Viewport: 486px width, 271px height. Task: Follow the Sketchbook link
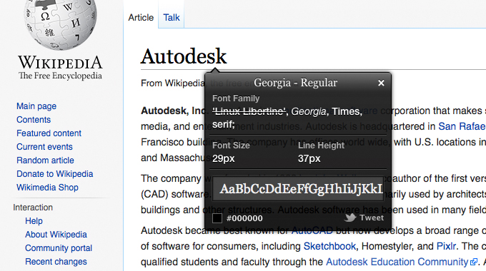pos(329,246)
